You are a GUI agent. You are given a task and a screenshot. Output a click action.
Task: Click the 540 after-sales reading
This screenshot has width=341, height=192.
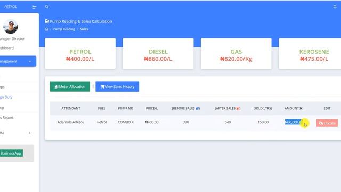[228, 122]
